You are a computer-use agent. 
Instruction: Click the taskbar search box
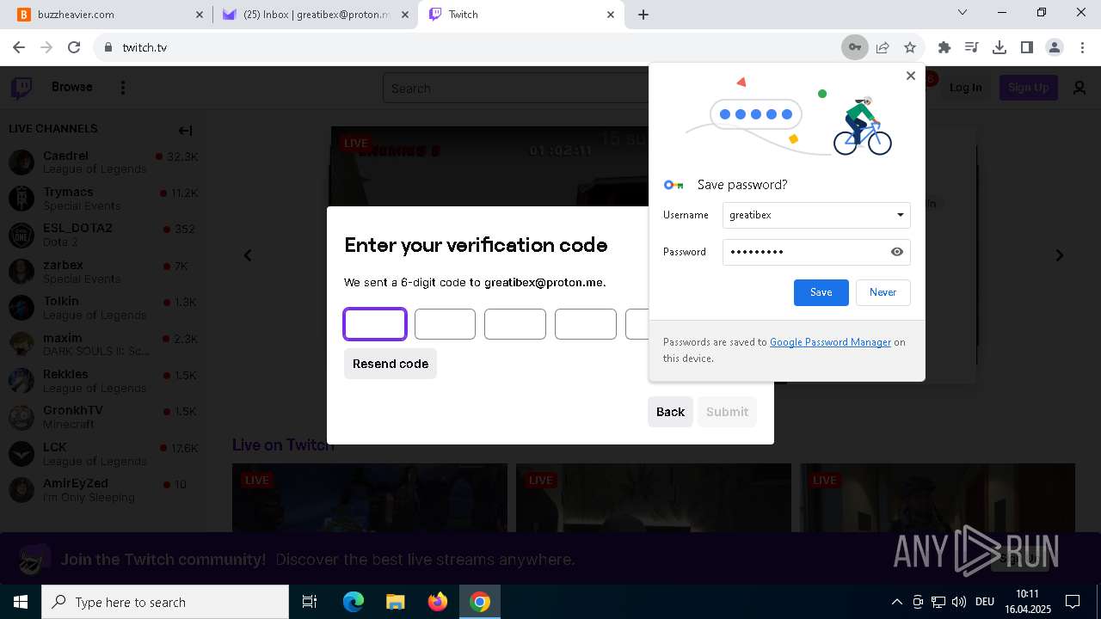[165, 602]
